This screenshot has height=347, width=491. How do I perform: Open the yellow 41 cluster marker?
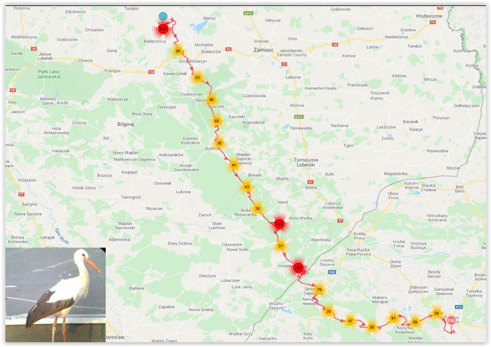(x=234, y=165)
